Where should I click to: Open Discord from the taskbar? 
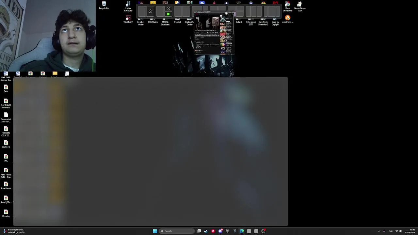click(x=220, y=231)
